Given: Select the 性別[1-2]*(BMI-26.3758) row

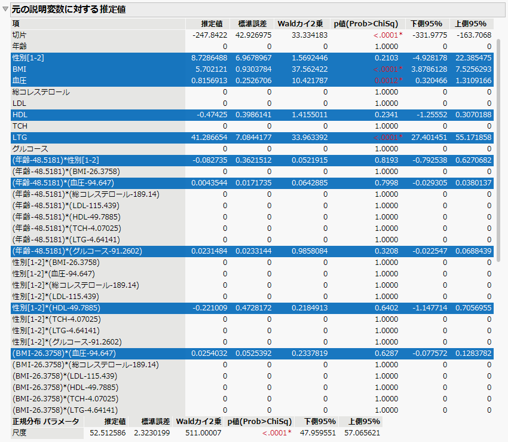Looking at the screenshot, I should (x=252, y=263).
